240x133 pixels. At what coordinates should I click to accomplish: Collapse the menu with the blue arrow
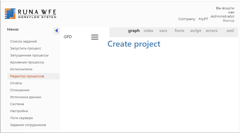pos(56,31)
